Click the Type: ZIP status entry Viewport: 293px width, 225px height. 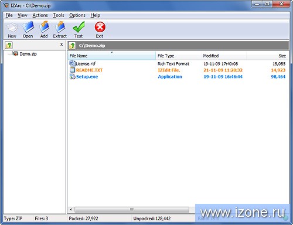tap(13, 219)
